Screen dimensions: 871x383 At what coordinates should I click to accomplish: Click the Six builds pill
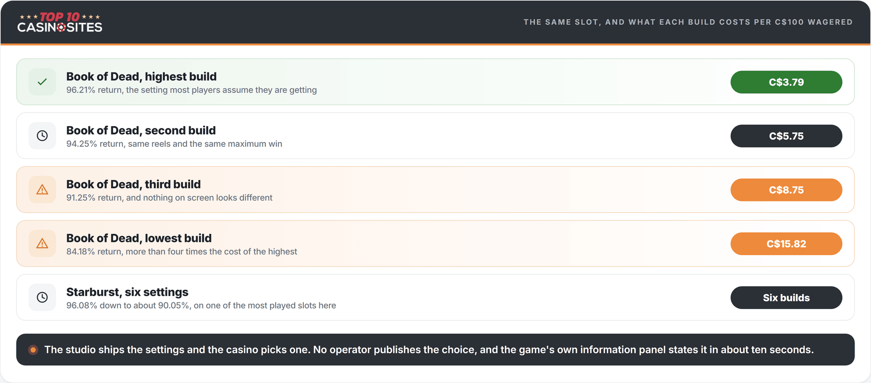point(786,298)
